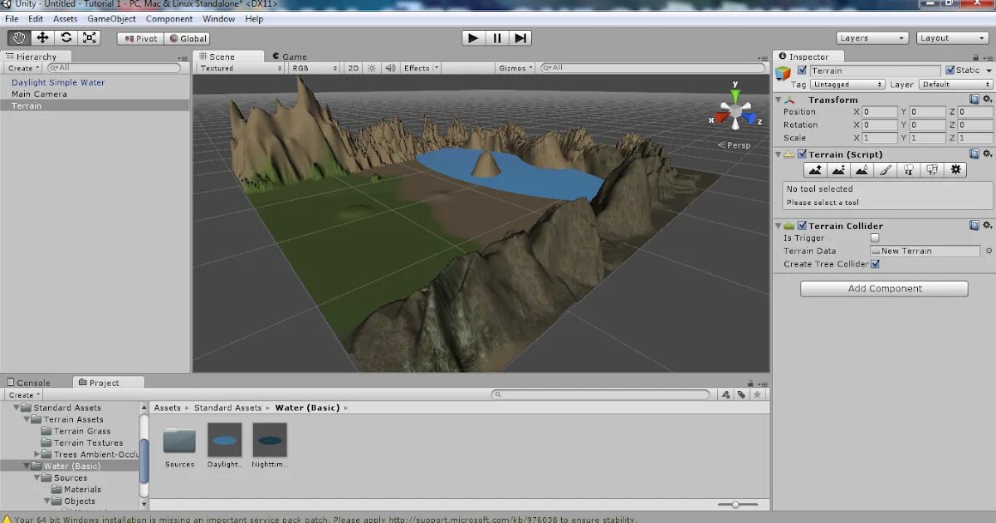
Task: Open Transform component gear menu
Action: (988, 100)
